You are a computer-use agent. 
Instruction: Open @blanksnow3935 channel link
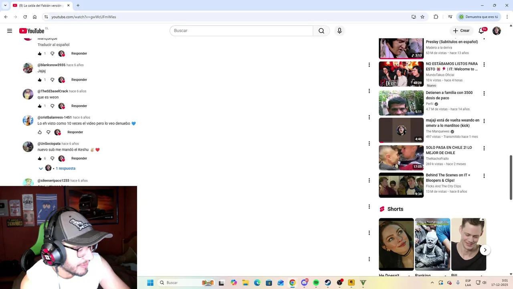pyautogui.click(x=51, y=65)
